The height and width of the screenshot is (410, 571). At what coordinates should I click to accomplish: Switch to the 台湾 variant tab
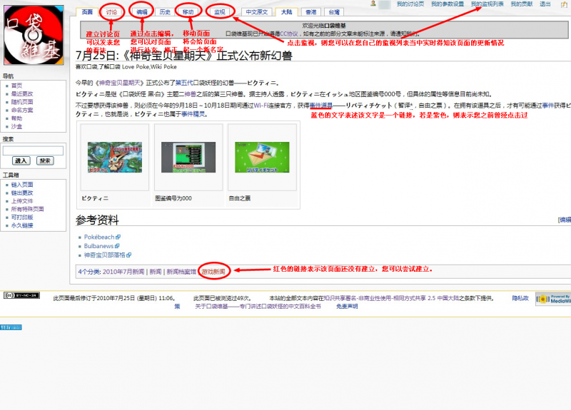click(x=334, y=12)
